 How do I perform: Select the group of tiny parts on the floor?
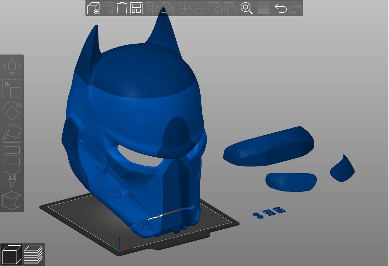[x=269, y=212]
